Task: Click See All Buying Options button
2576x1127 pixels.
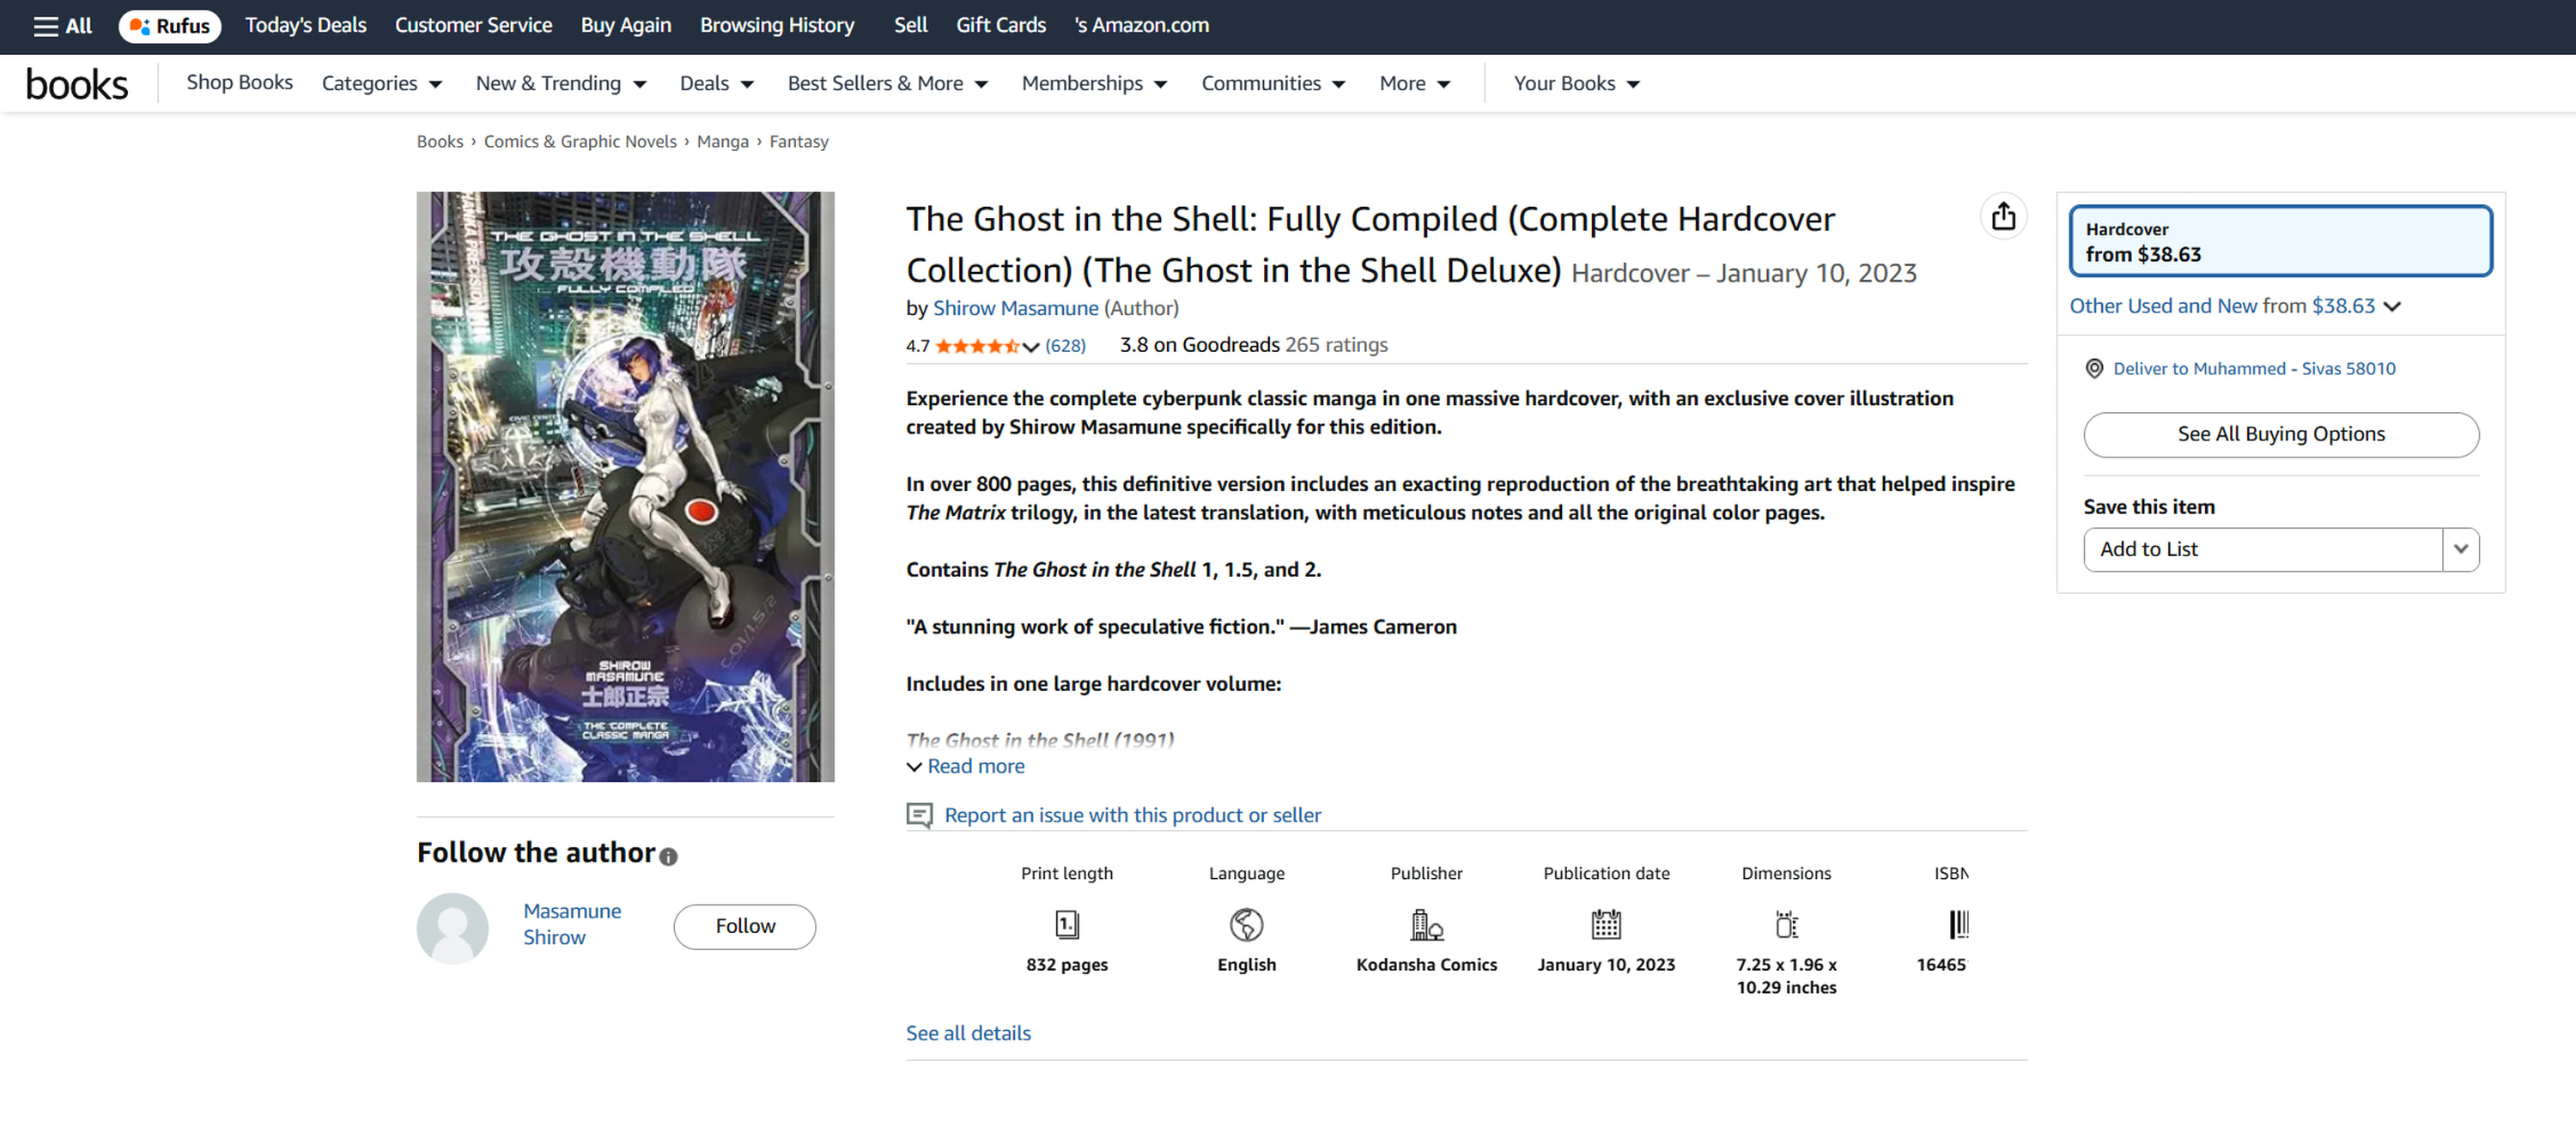Action: (x=2280, y=434)
